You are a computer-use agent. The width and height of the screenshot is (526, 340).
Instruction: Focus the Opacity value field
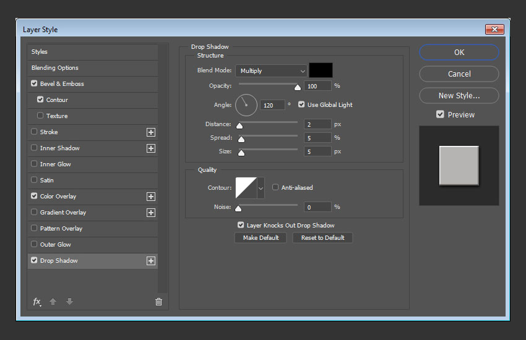pos(317,86)
